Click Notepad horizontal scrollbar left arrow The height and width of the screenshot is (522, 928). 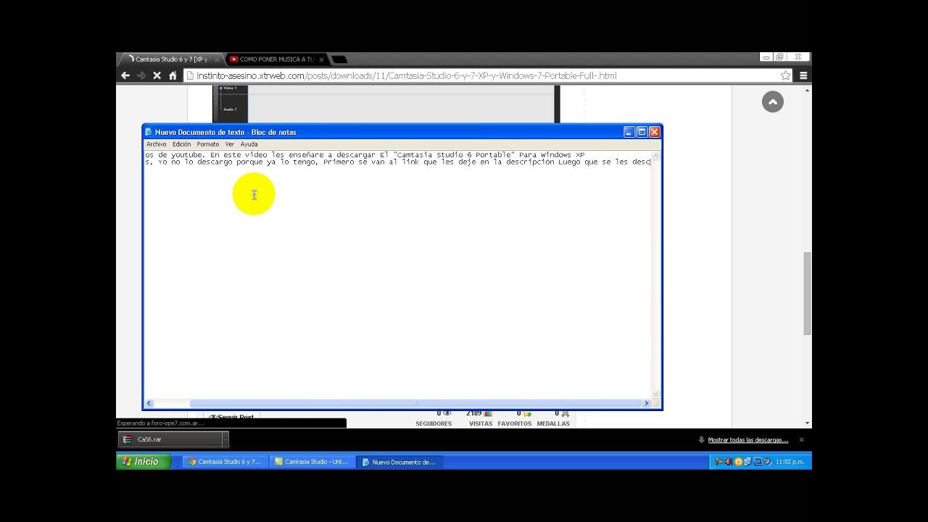149,403
